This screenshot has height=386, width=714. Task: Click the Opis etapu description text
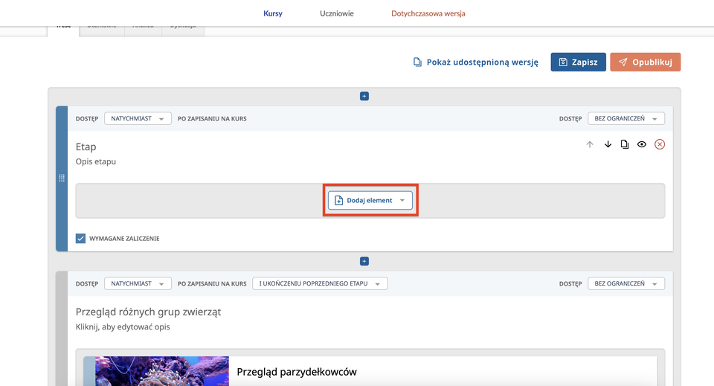[x=96, y=161]
